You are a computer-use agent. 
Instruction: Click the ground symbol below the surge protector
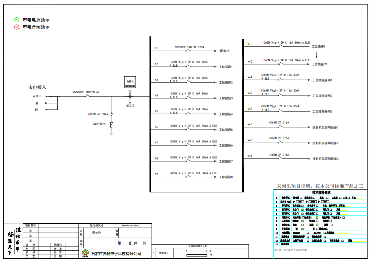[x=111, y=133]
